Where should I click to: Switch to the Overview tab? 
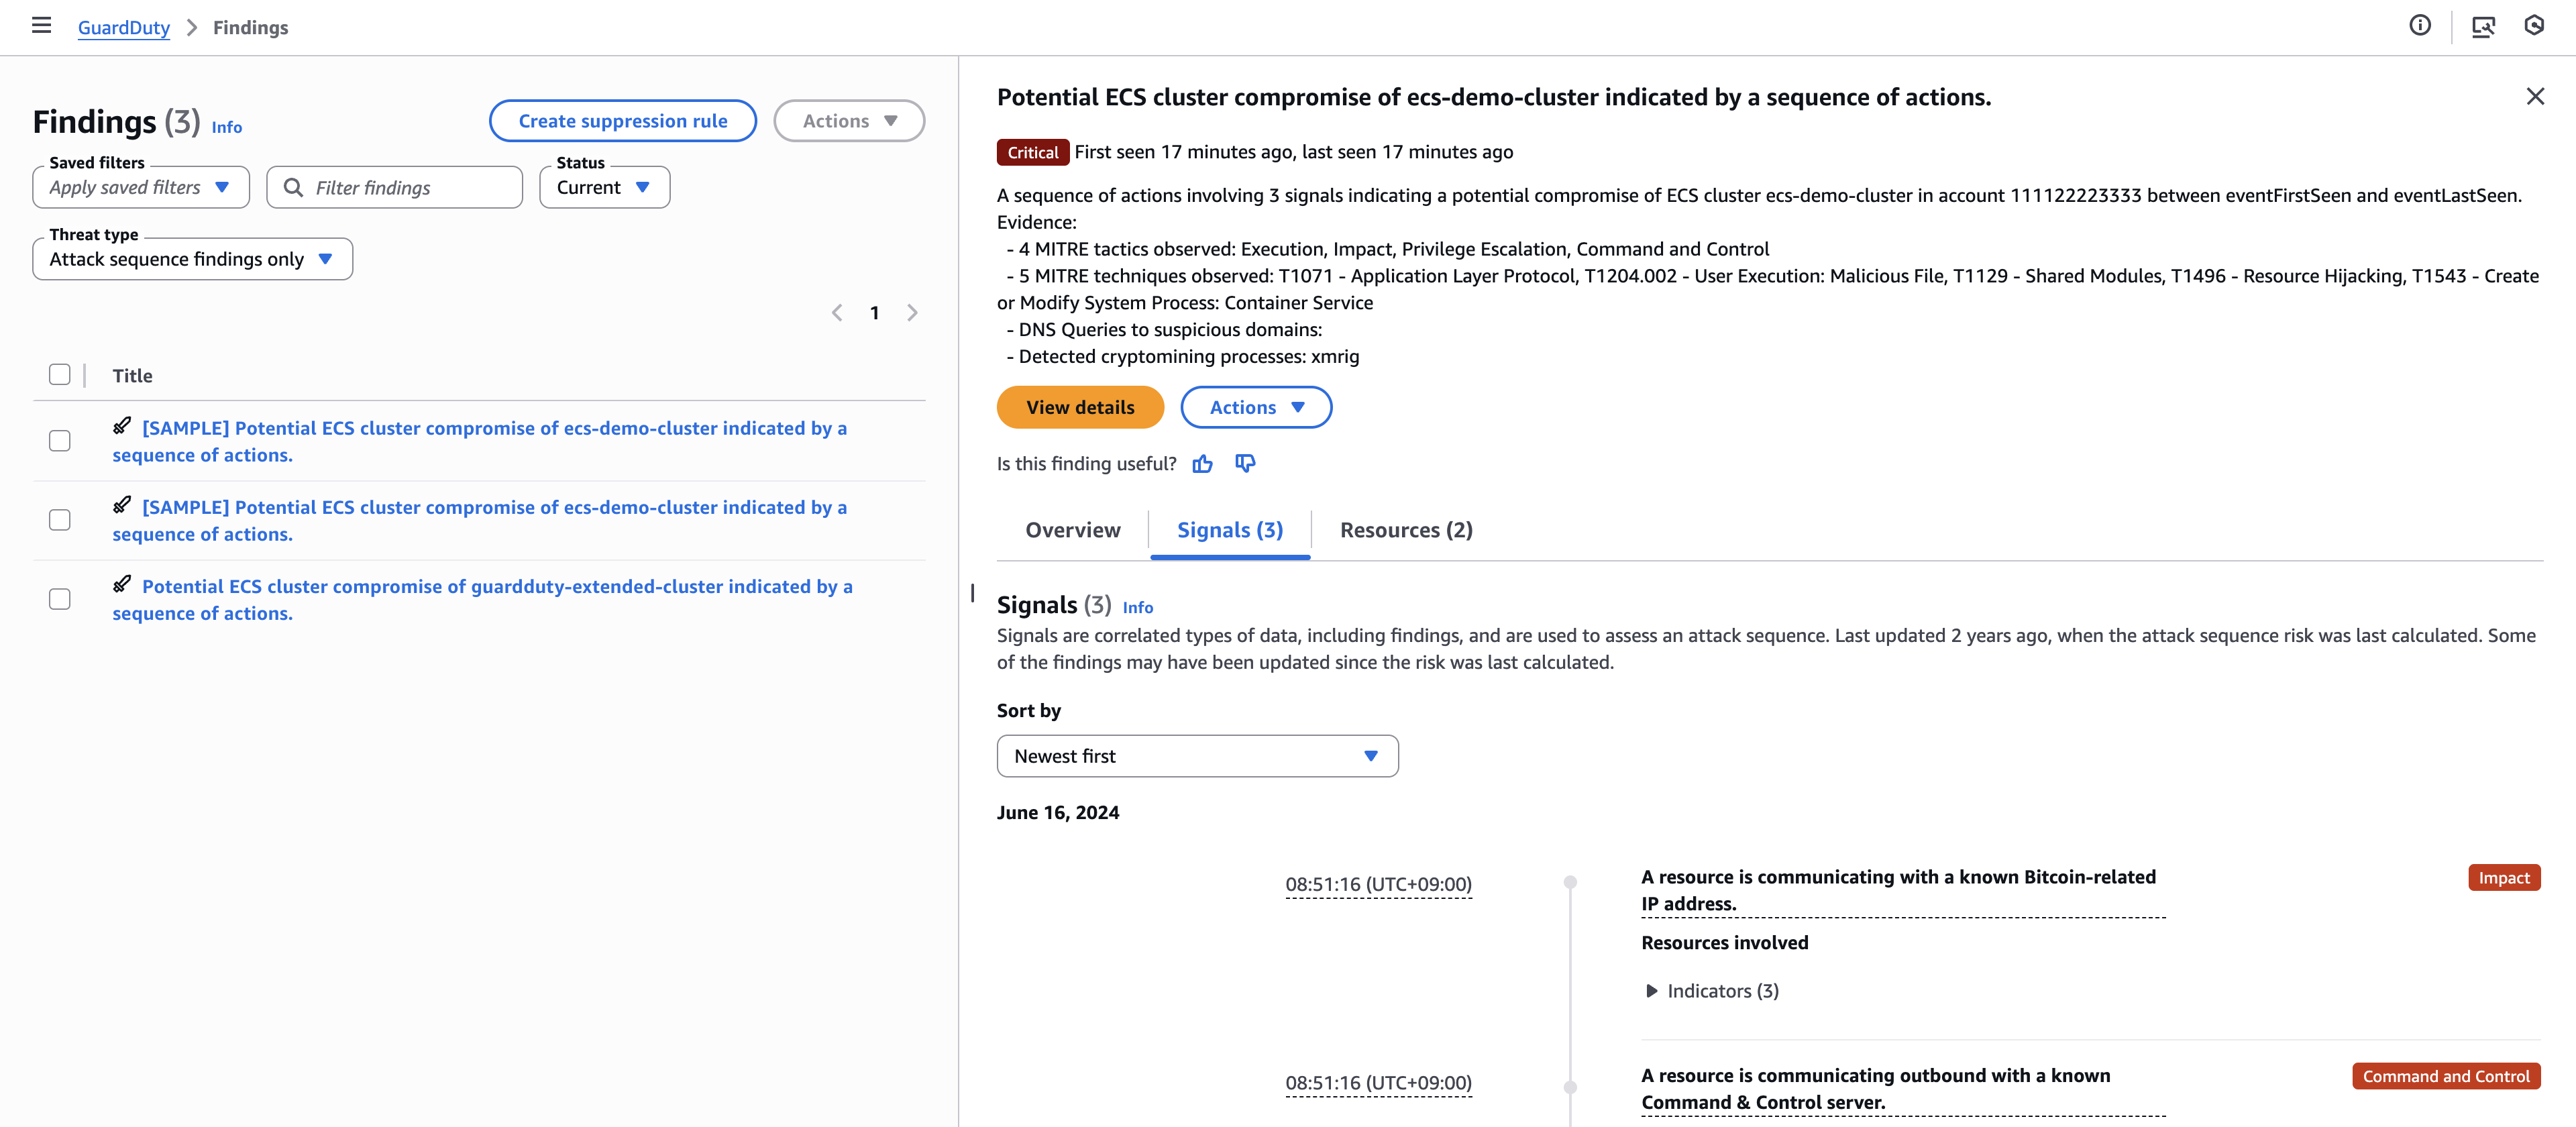(x=1073, y=530)
